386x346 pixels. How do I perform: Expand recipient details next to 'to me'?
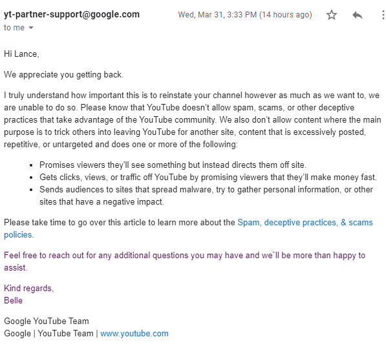(31, 28)
